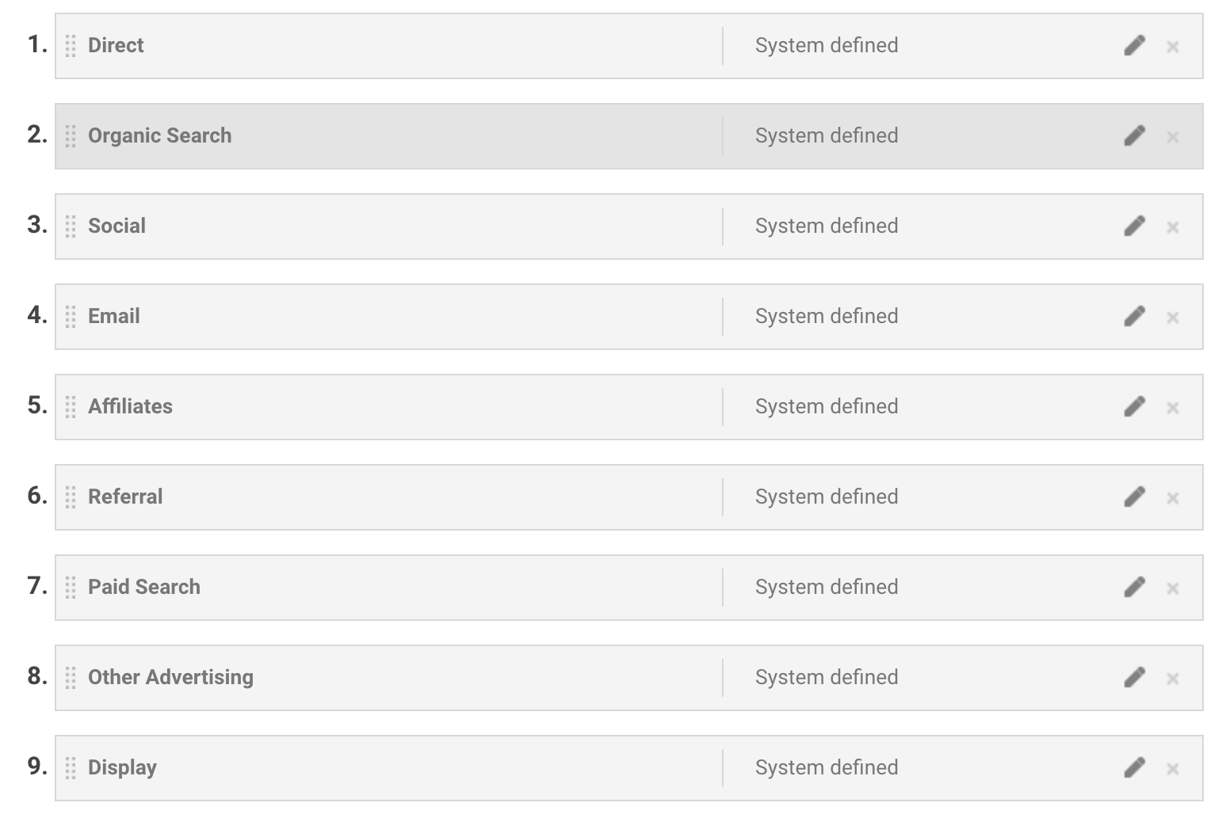Click the pencil edit icon for Direct
Viewport: 1222px width, 818px height.
[1134, 46]
